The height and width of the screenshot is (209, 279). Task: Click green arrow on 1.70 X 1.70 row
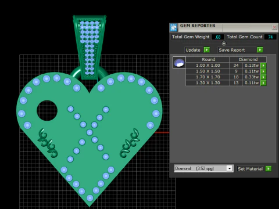263,77
